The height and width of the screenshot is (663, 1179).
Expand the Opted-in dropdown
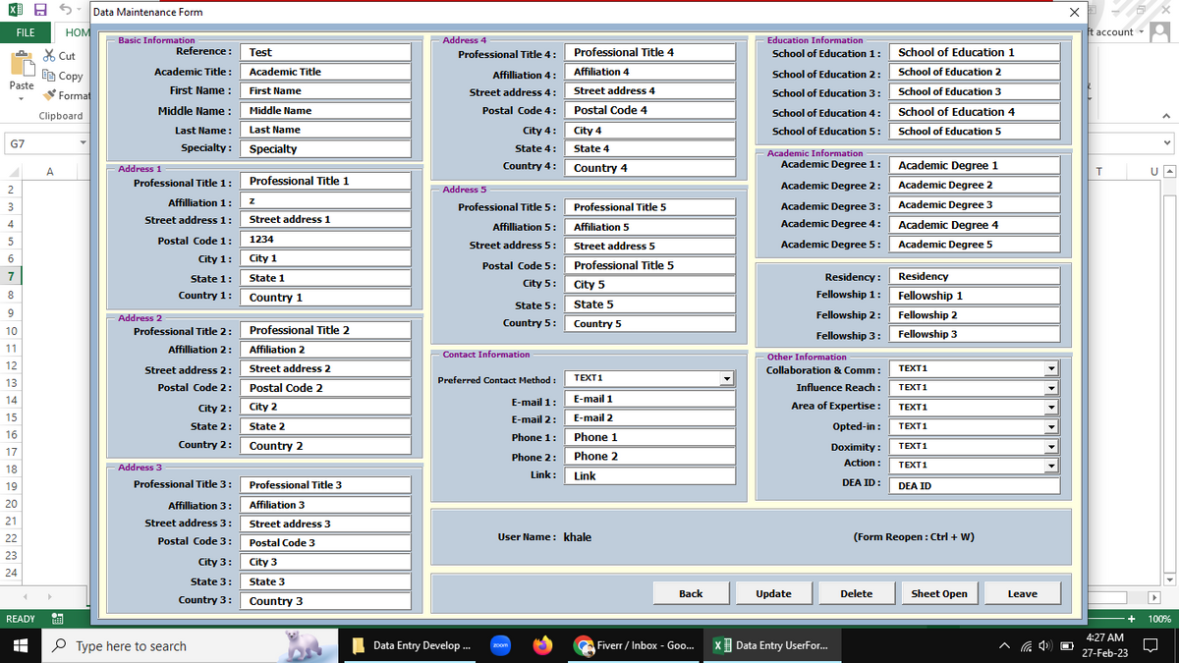[x=1050, y=426]
